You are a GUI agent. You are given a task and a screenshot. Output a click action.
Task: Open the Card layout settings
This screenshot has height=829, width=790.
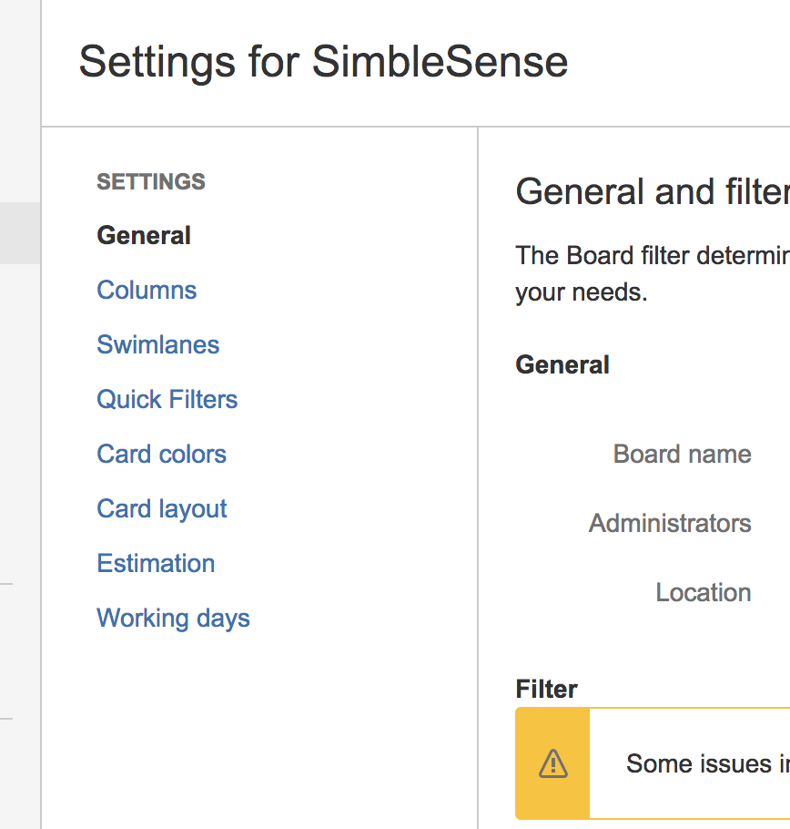(x=162, y=509)
